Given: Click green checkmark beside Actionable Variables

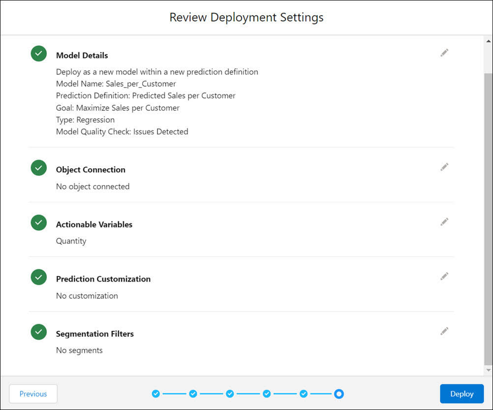Looking at the screenshot, I should pos(39,222).
